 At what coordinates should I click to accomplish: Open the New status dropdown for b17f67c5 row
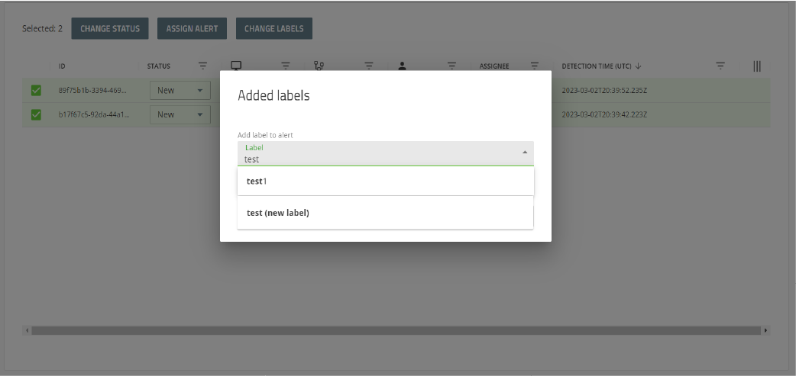(x=180, y=114)
